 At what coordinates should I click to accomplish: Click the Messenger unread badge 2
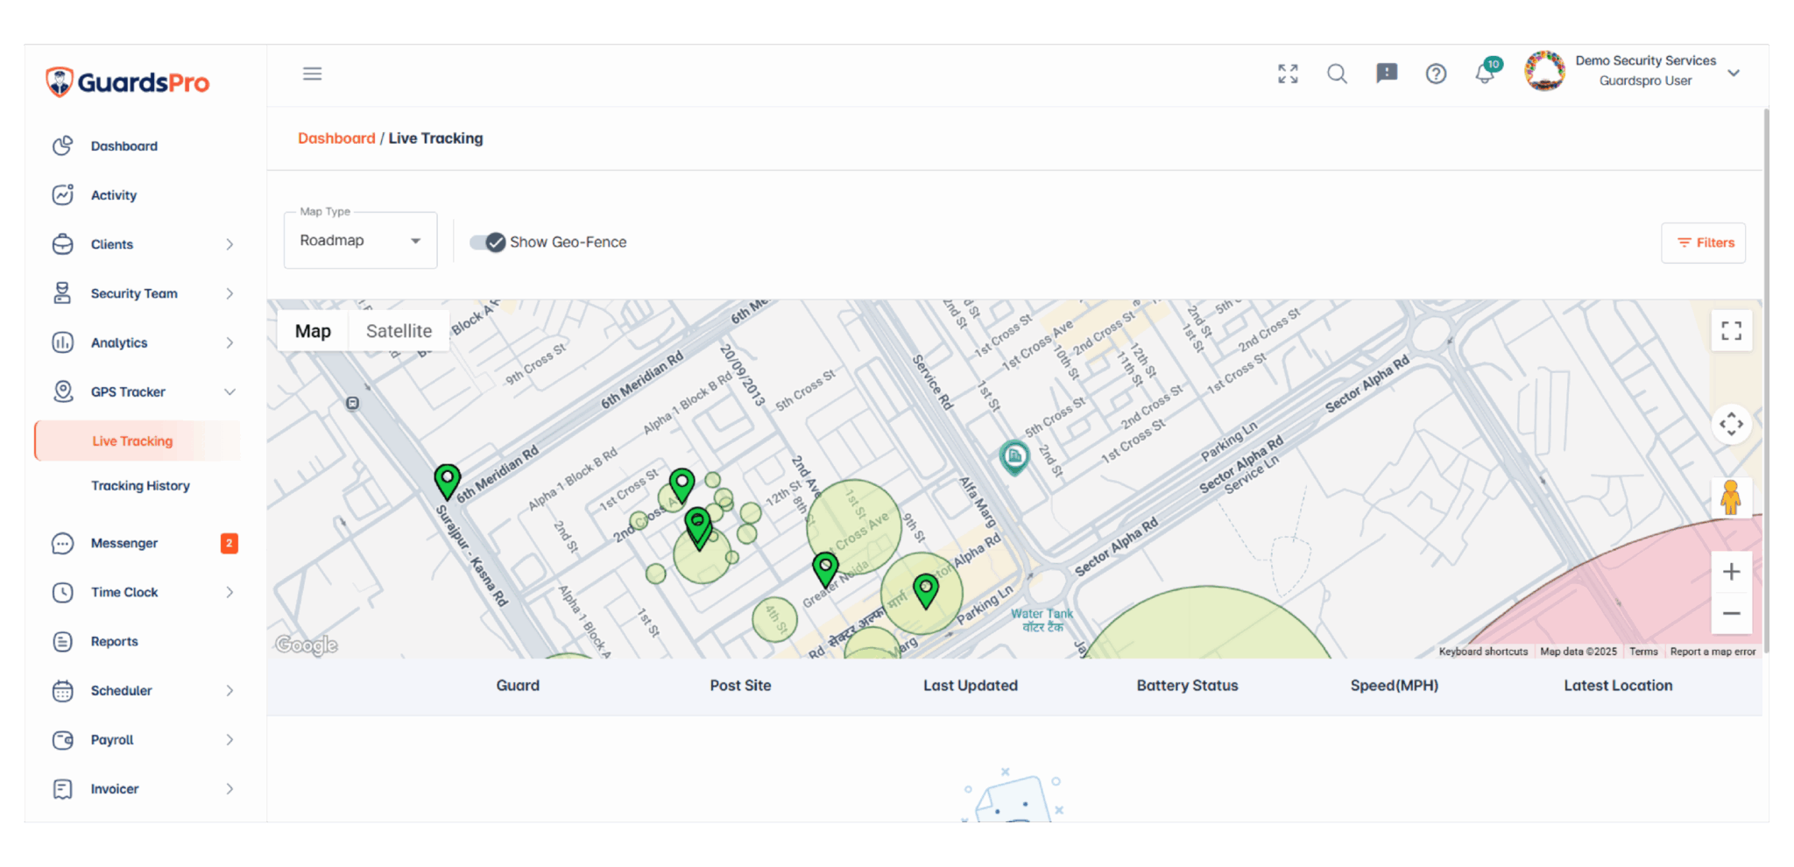[229, 543]
